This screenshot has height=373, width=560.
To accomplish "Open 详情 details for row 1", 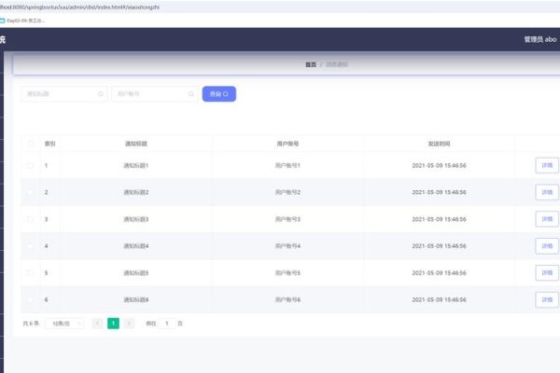I will coord(547,165).
